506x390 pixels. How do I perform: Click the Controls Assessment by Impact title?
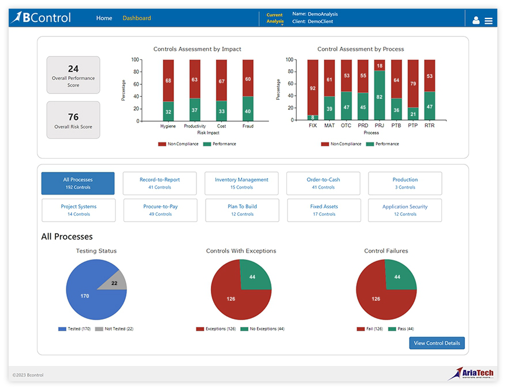[x=197, y=49]
